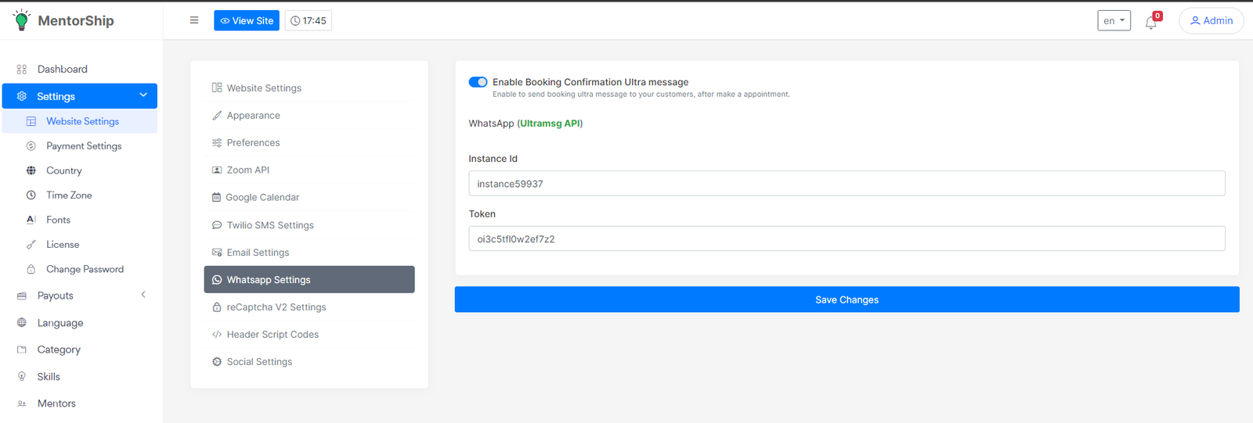The height and width of the screenshot is (423, 1253).
Task: Go to Payment Settings in sidebar
Action: [x=84, y=146]
